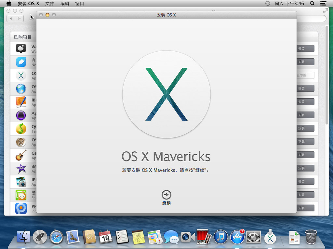Click Install OS X Mavericks Dock icon
Image resolution: width=333 pixels, height=249 pixels.
270,237
